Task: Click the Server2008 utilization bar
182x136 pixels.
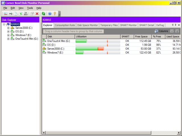Action: coord(98,48)
